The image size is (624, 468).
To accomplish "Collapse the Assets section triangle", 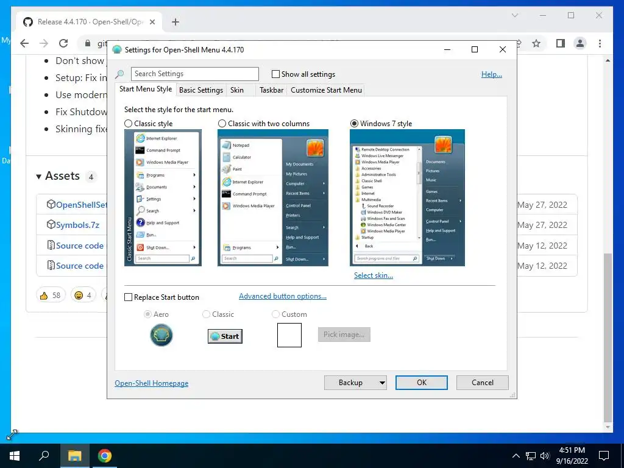I will [38, 177].
